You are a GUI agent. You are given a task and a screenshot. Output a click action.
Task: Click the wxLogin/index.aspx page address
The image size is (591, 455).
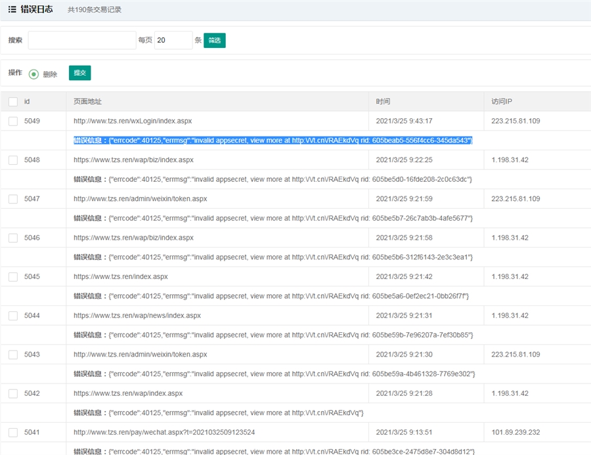pyautogui.click(x=132, y=121)
